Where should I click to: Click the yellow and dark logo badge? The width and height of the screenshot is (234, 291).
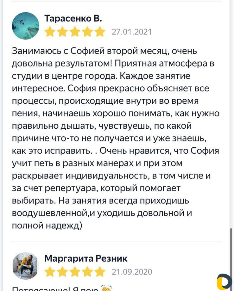coord(224,282)
